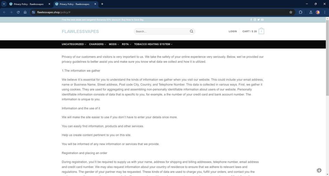Bookmark this page with the star icon
329x176 pixels.
291,12
